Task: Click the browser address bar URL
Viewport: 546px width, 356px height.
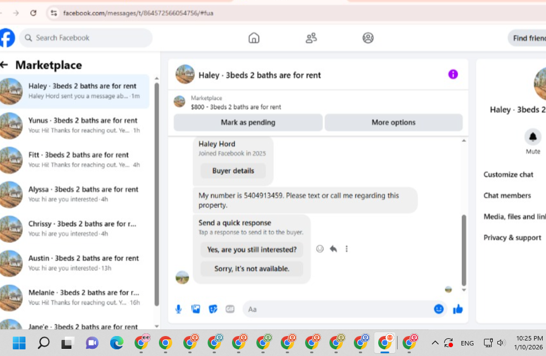Action: [x=138, y=13]
